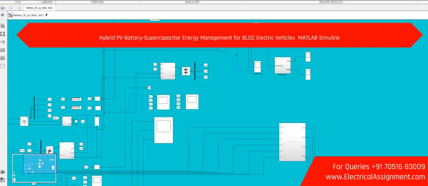
Task: Select the subsystem beside the supercapacitor block
Action: coord(67,150)
